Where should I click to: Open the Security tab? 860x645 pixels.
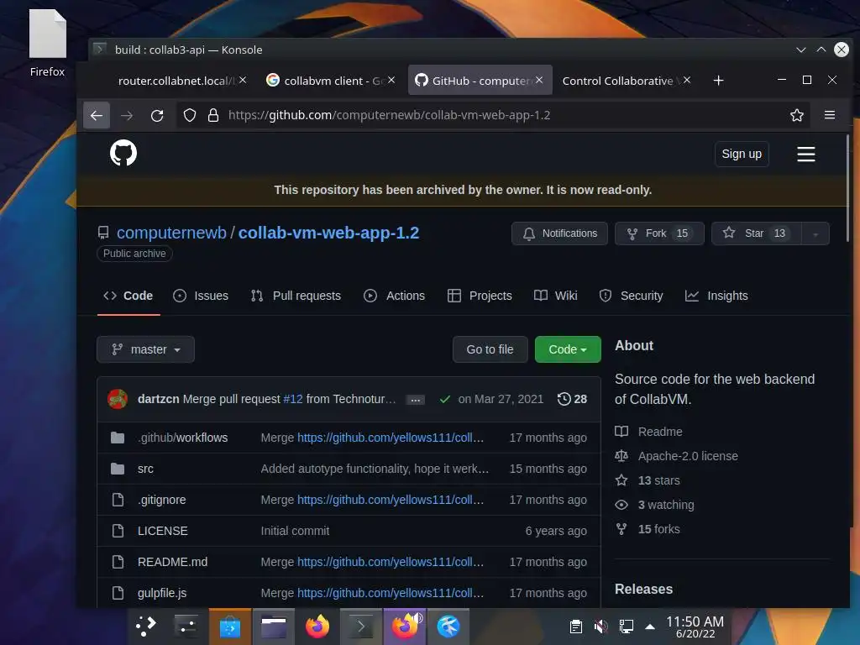point(632,296)
